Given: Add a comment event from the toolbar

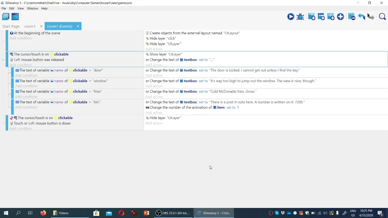Looking at the screenshot, I should pyautogui.click(x=331, y=17).
